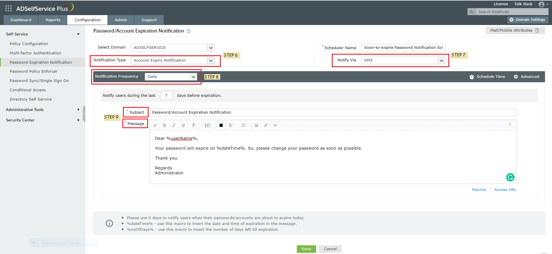Click the Underline icon in the editor toolbar
The height and width of the screenshot is (254, 552).
point(183,125)
